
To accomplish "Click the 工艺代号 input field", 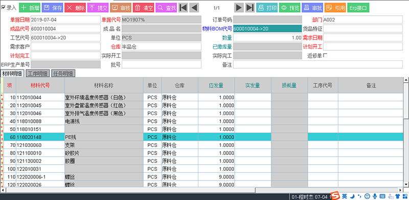I will [65, 38].
